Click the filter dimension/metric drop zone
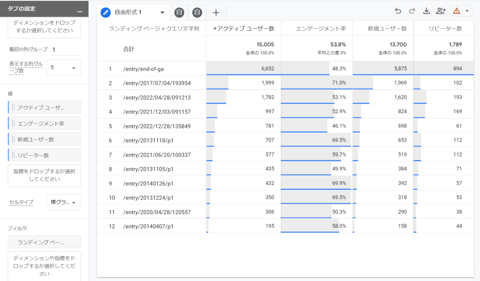 tap(44, 266)
